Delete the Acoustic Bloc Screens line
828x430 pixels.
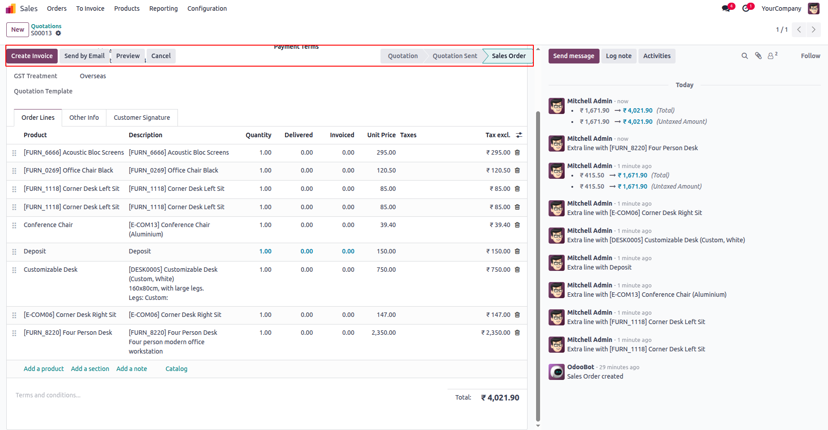coord(517,152)
